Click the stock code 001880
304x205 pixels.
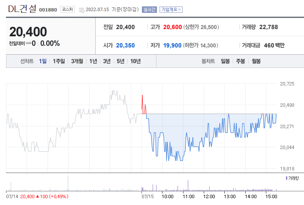48,10
